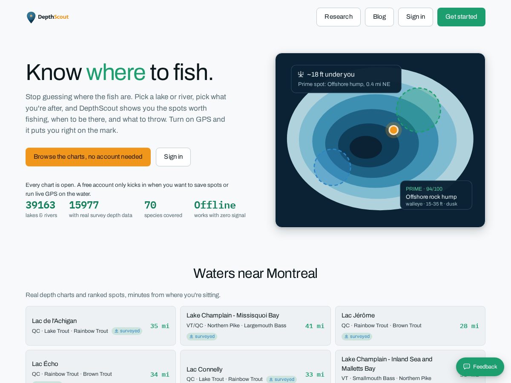The height and width of the screenshot is (383, 511).
Task: Click the Feedback chat bubble icon
Action: (467, 367)
